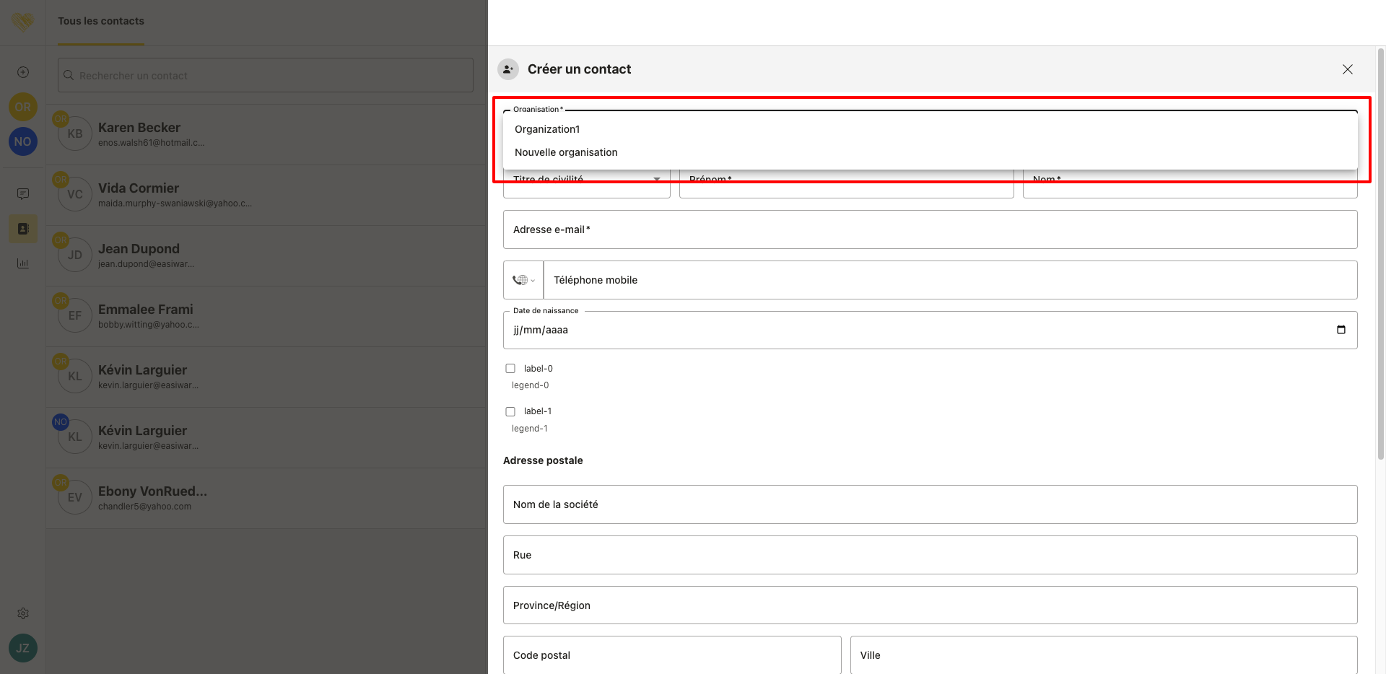Open the Jean Dupond contact entry
This screenshot has width=1386, height=674.
point(139,255)
